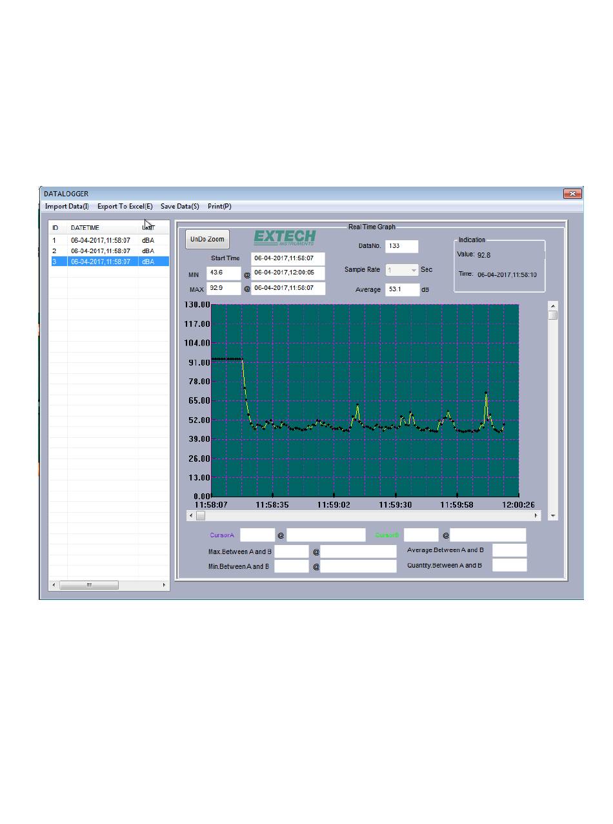The width and height of the screenshot is (613, 824).
Task: Click the DataNo. field showing 133
Action: pos(401,246)
